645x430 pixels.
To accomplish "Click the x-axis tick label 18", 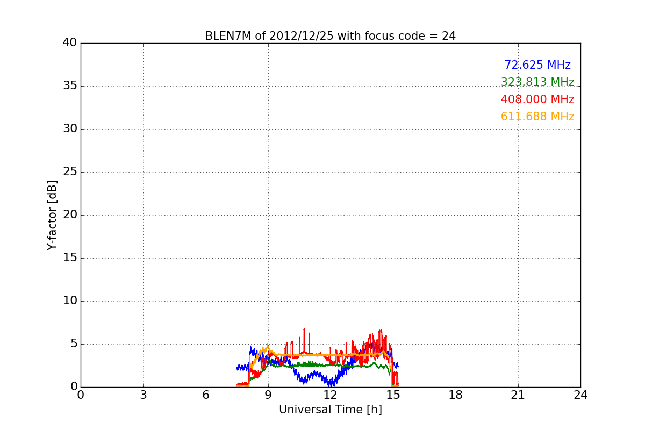I will 456,395.
